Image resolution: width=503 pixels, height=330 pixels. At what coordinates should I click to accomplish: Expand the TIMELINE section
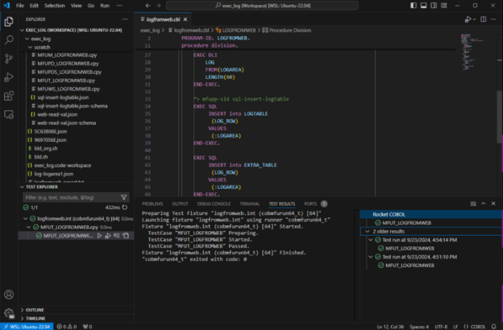pos(22,319)
